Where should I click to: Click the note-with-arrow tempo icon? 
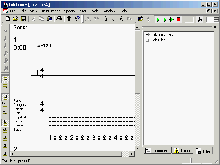coord(199,19)
